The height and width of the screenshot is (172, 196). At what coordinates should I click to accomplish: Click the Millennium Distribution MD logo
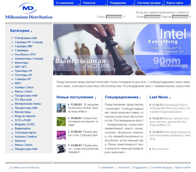[29, 11]
